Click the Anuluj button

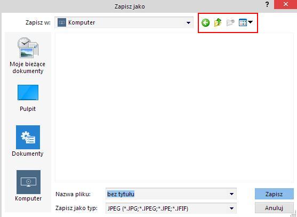point(274,208)
